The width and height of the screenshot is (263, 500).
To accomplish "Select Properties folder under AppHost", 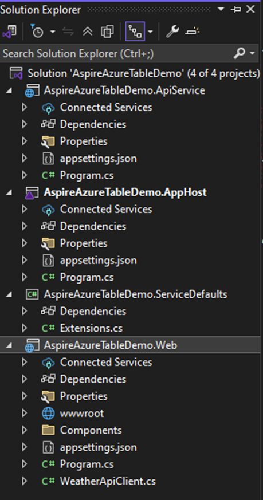I will pos(84,243).
